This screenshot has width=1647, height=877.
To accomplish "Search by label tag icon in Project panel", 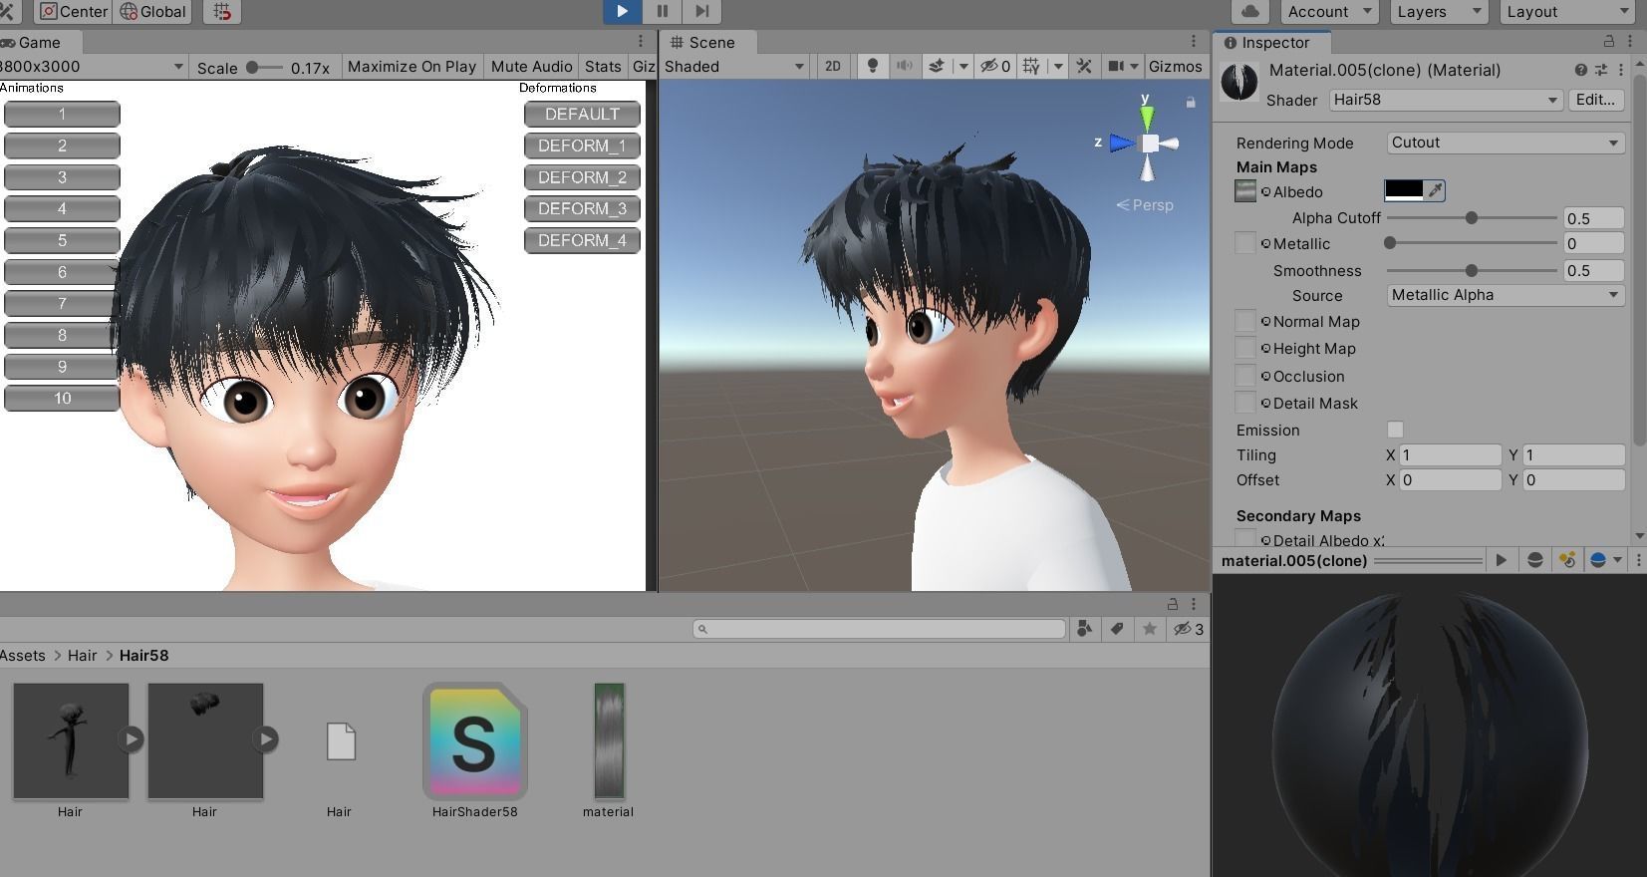I will (1117, 629).
